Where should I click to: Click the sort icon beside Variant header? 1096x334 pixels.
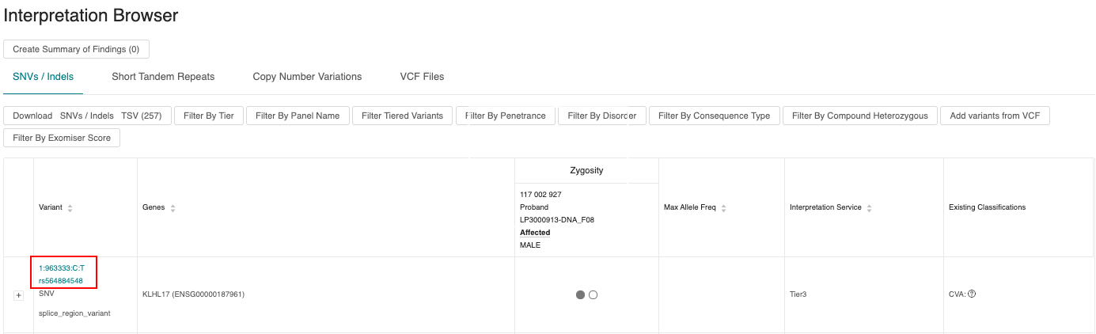pos(70,208)
